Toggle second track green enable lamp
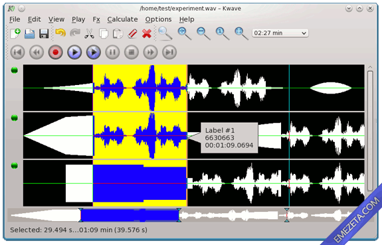Image resolution: width=382 pixels, height=245 pixels. click(x=15, y=118)
